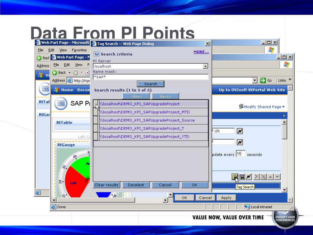Viewport: 313px width, 235px height.
Task: Click the start time field showing *-2h
Action: tap(223, 131)
